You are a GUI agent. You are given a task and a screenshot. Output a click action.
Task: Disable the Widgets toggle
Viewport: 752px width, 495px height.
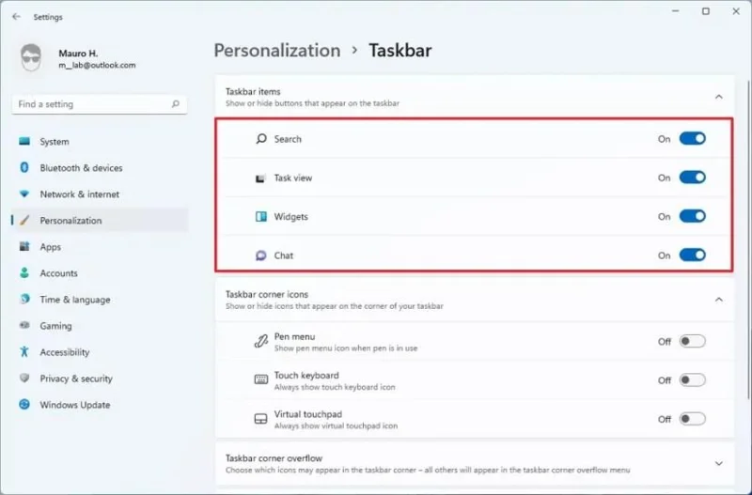click(693, 216)
